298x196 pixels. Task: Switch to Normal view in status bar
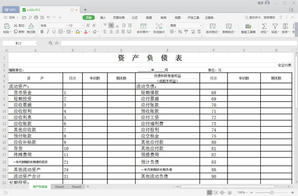210,193
